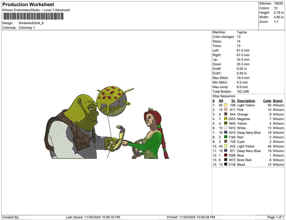The width and height of the screenshot is (286, 220).
Task: Select the Magenta swatch in row 4
Action: (226, 119)
